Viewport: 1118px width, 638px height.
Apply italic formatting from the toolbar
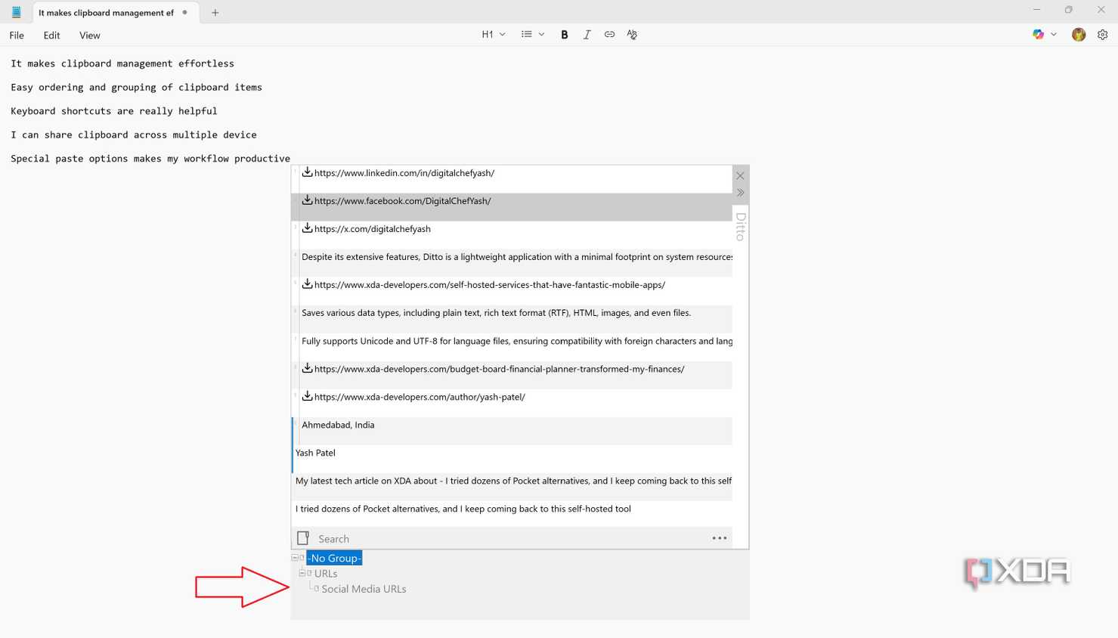587,35
